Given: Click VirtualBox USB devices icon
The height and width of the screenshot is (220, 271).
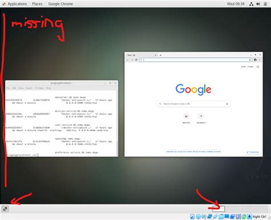Looking at the screenshot, I should pyautogui.click(x=216, y=217).
